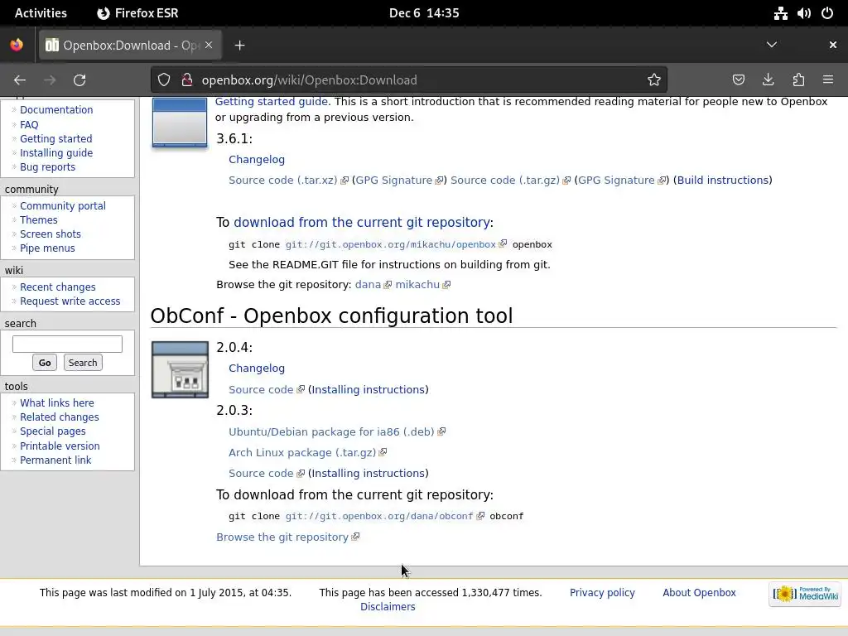Screen dimensions: 848x636
Task: Open the Firefox ESR app menu
Action: point(138,13)
